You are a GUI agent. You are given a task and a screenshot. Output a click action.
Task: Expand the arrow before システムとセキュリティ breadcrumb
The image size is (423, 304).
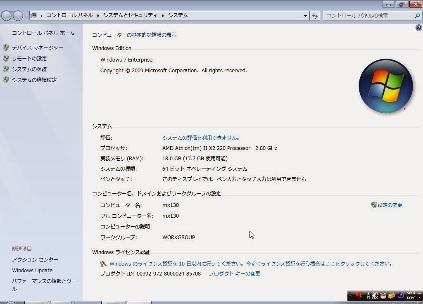98,16
